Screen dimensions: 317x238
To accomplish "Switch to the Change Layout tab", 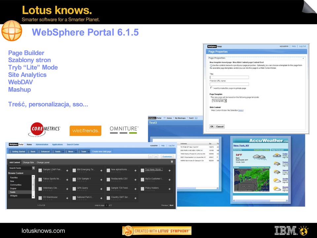I will [x=43, y=162].
